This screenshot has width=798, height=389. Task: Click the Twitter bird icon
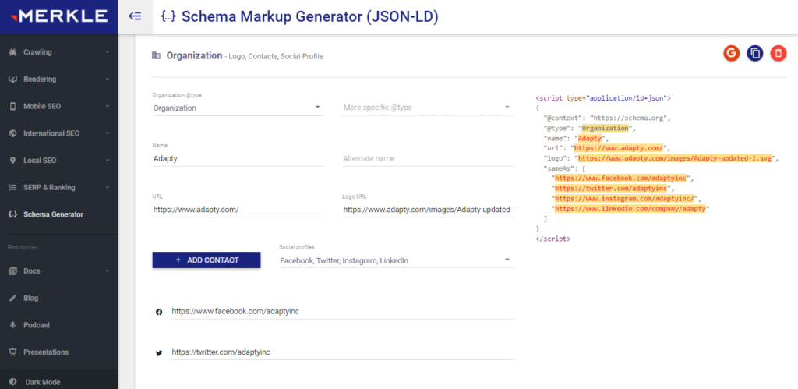click(x=159, y=352)
